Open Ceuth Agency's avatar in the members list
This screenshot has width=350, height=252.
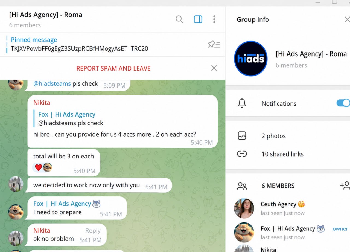(x=244, y=208)
